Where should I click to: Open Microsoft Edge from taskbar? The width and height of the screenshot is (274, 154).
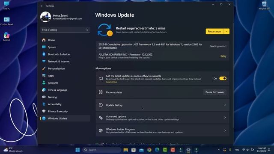[x=157, y=150]
